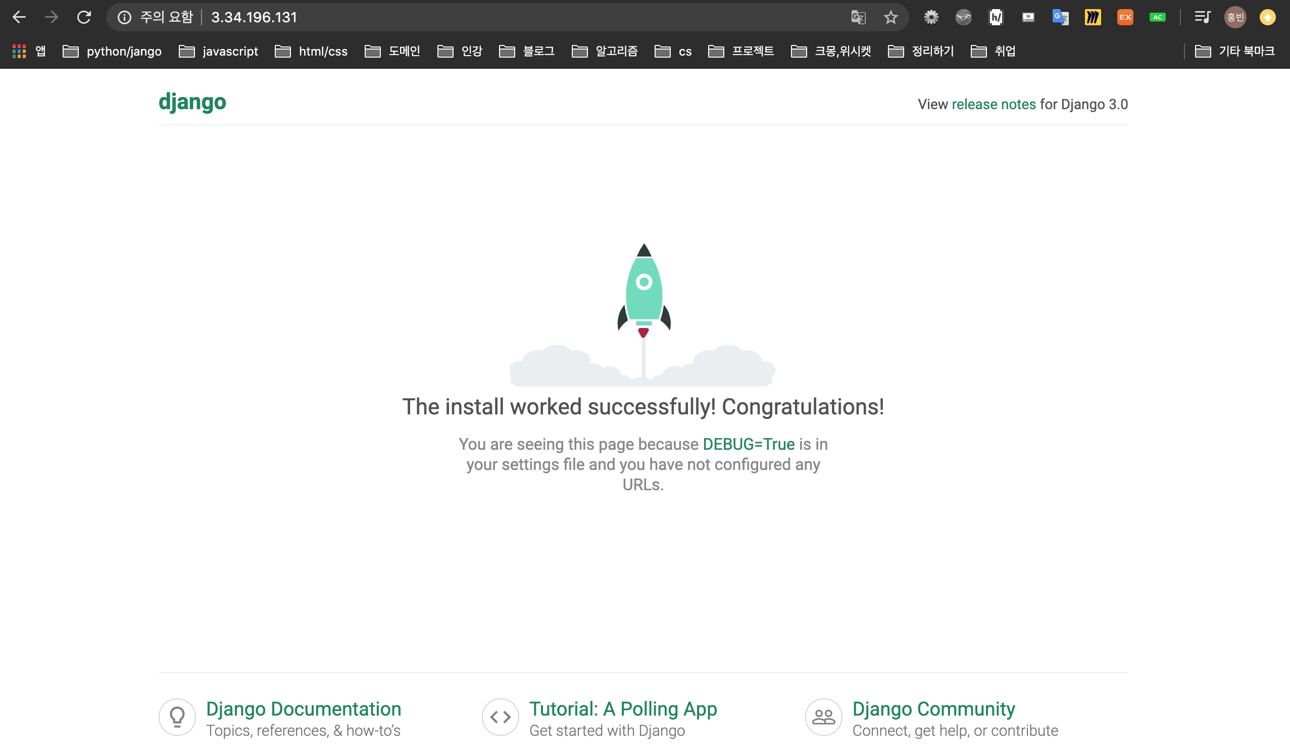Click 'Get started with Django' text
The image size is (1290, 756).
tap(607, 730)
